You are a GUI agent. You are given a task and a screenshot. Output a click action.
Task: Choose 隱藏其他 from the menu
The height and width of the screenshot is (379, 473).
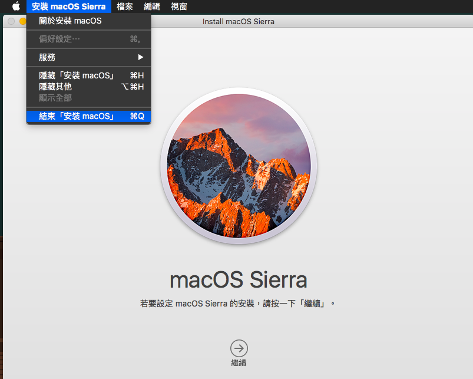point(89,87)
